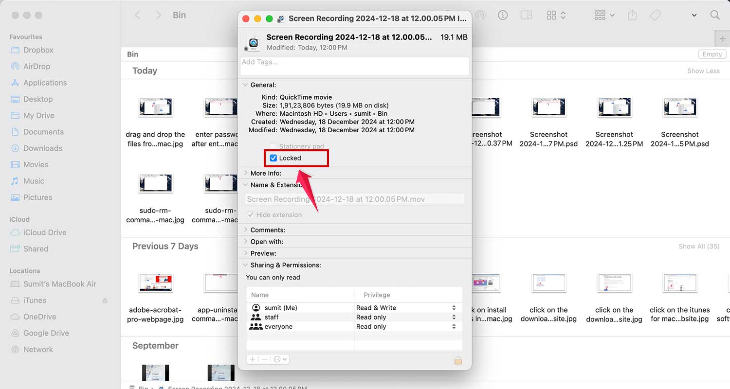Click inside the Add Tags field

pos(354,66)
